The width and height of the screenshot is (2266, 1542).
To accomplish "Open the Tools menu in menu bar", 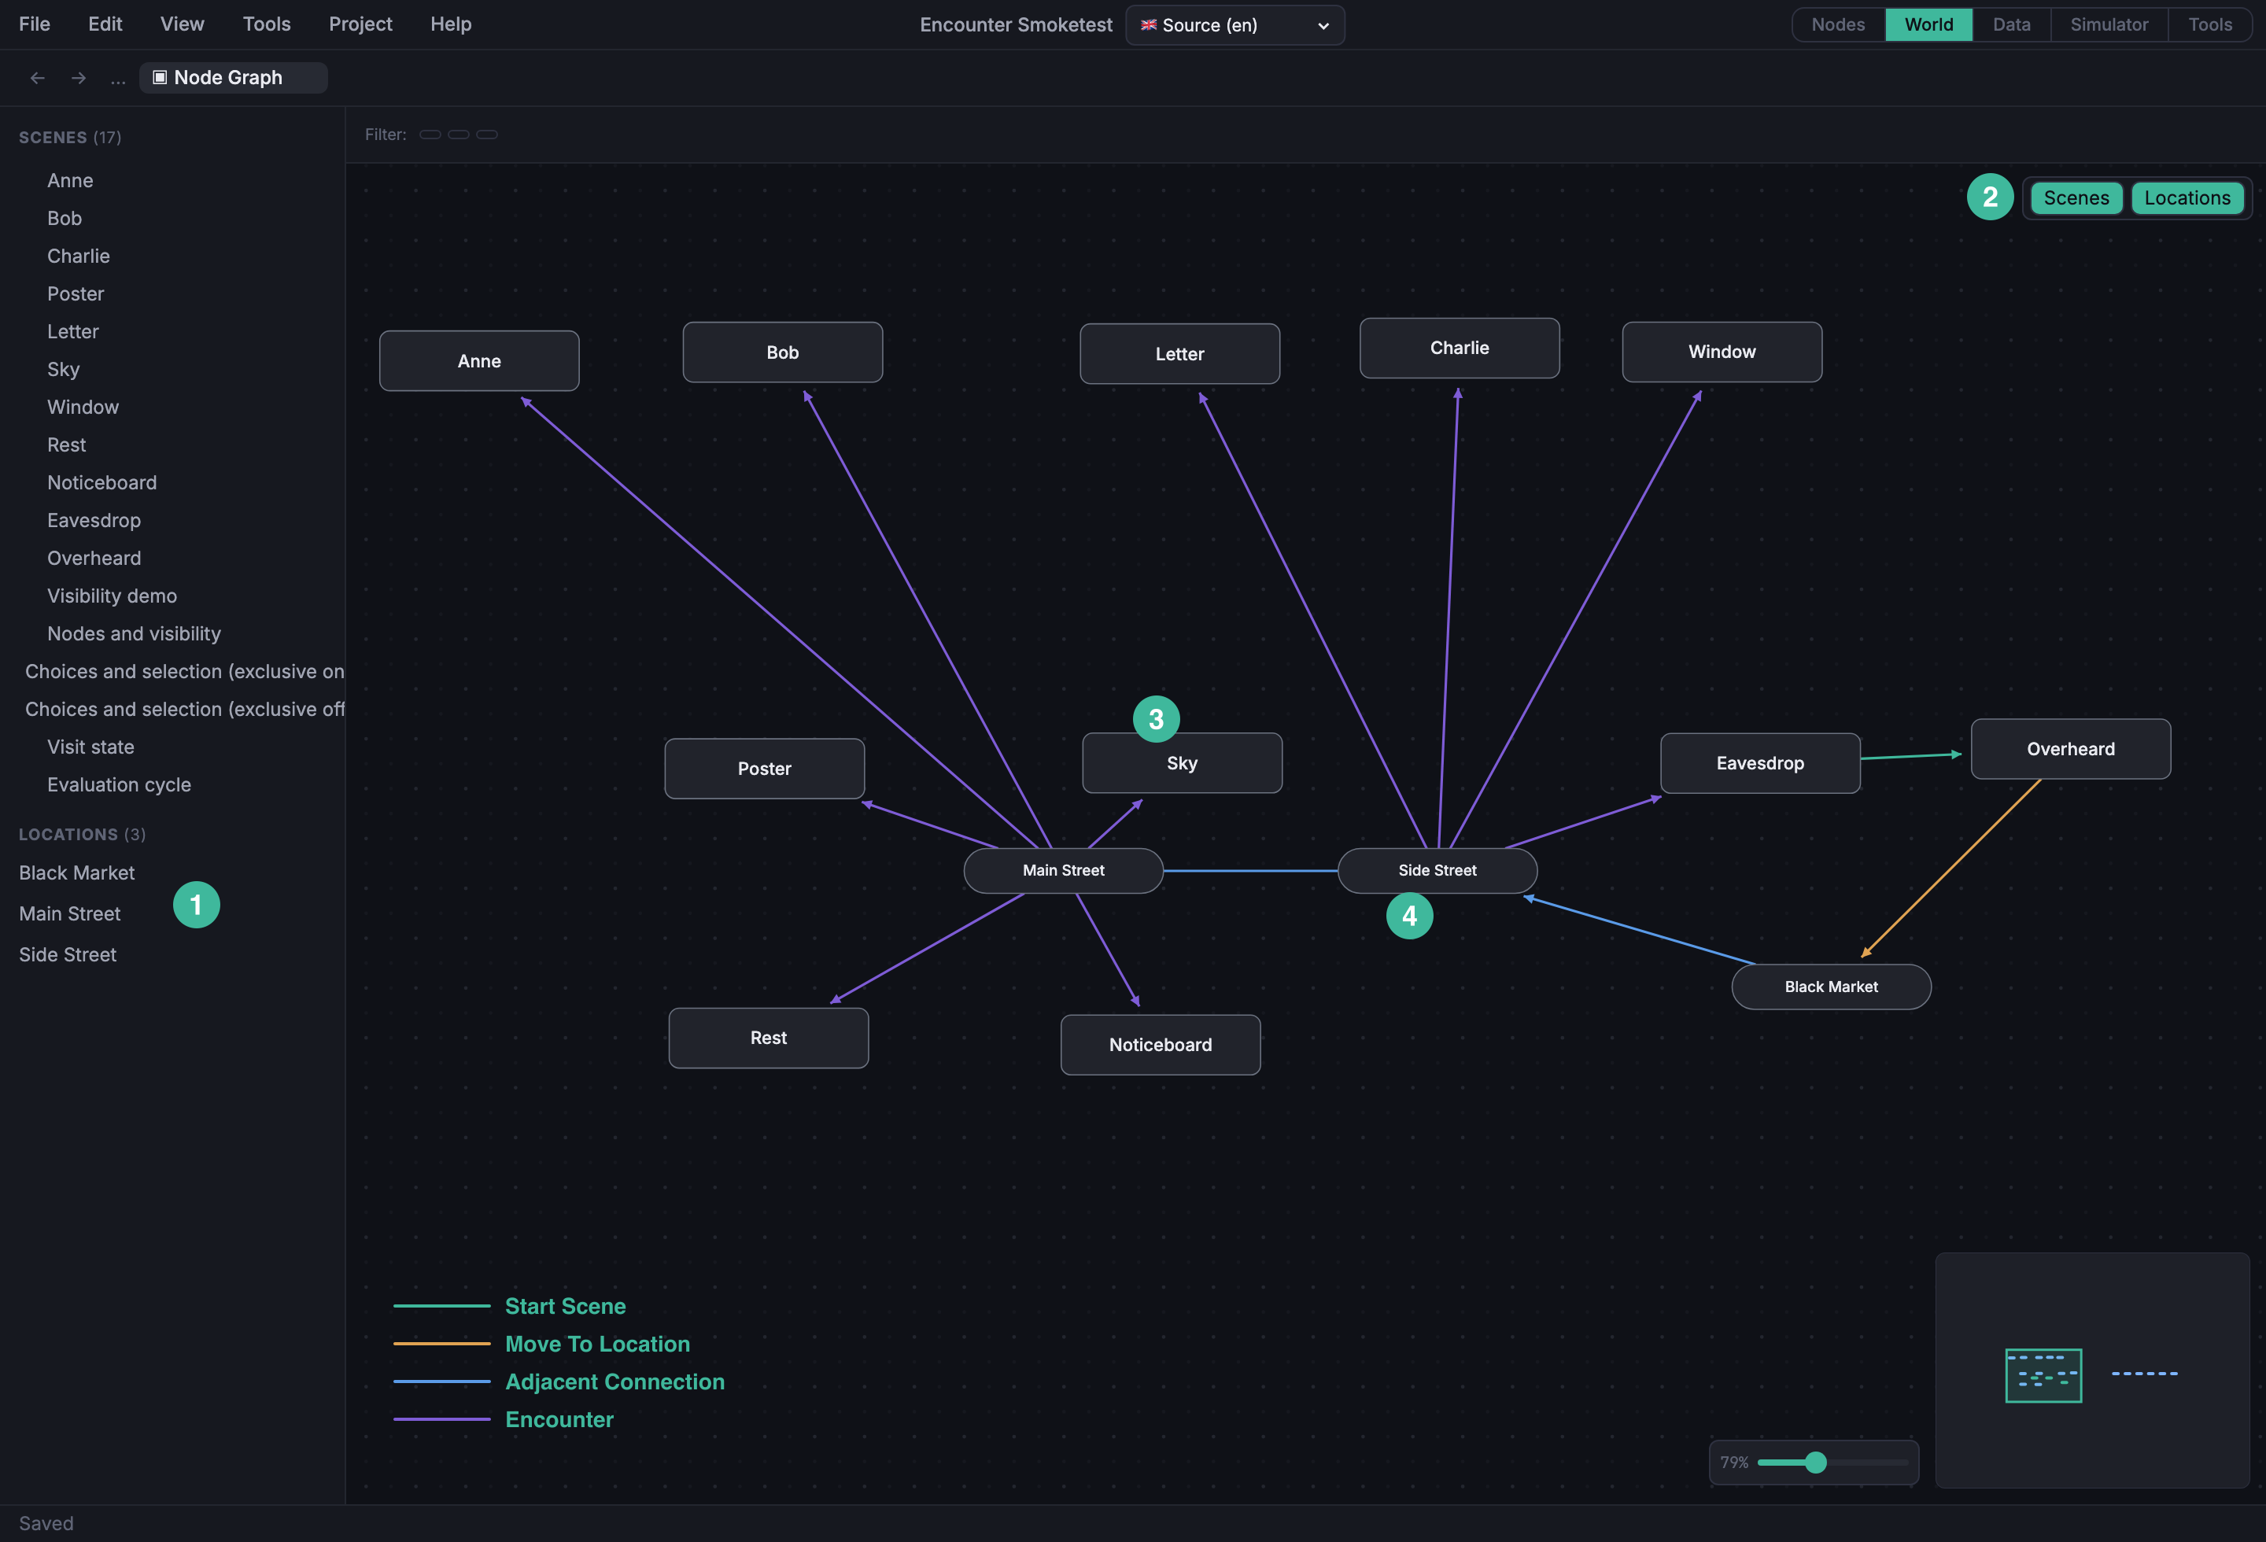I will (x=266, y=24).
